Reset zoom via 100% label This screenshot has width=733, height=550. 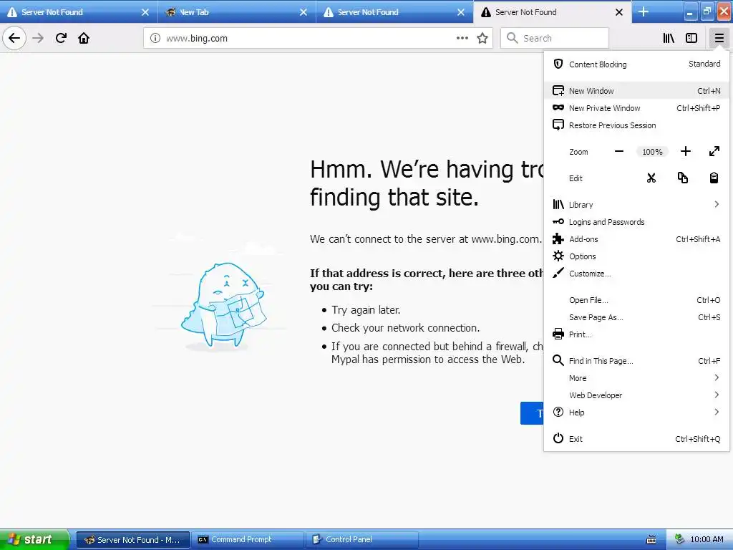[652, 152]
